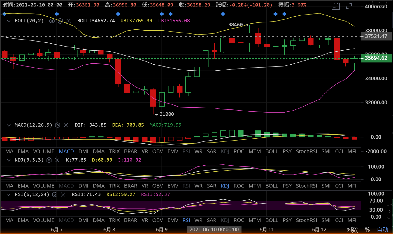
Task: Switch KDJ pane to the ROC indicator
Action: tap(239, 186)
